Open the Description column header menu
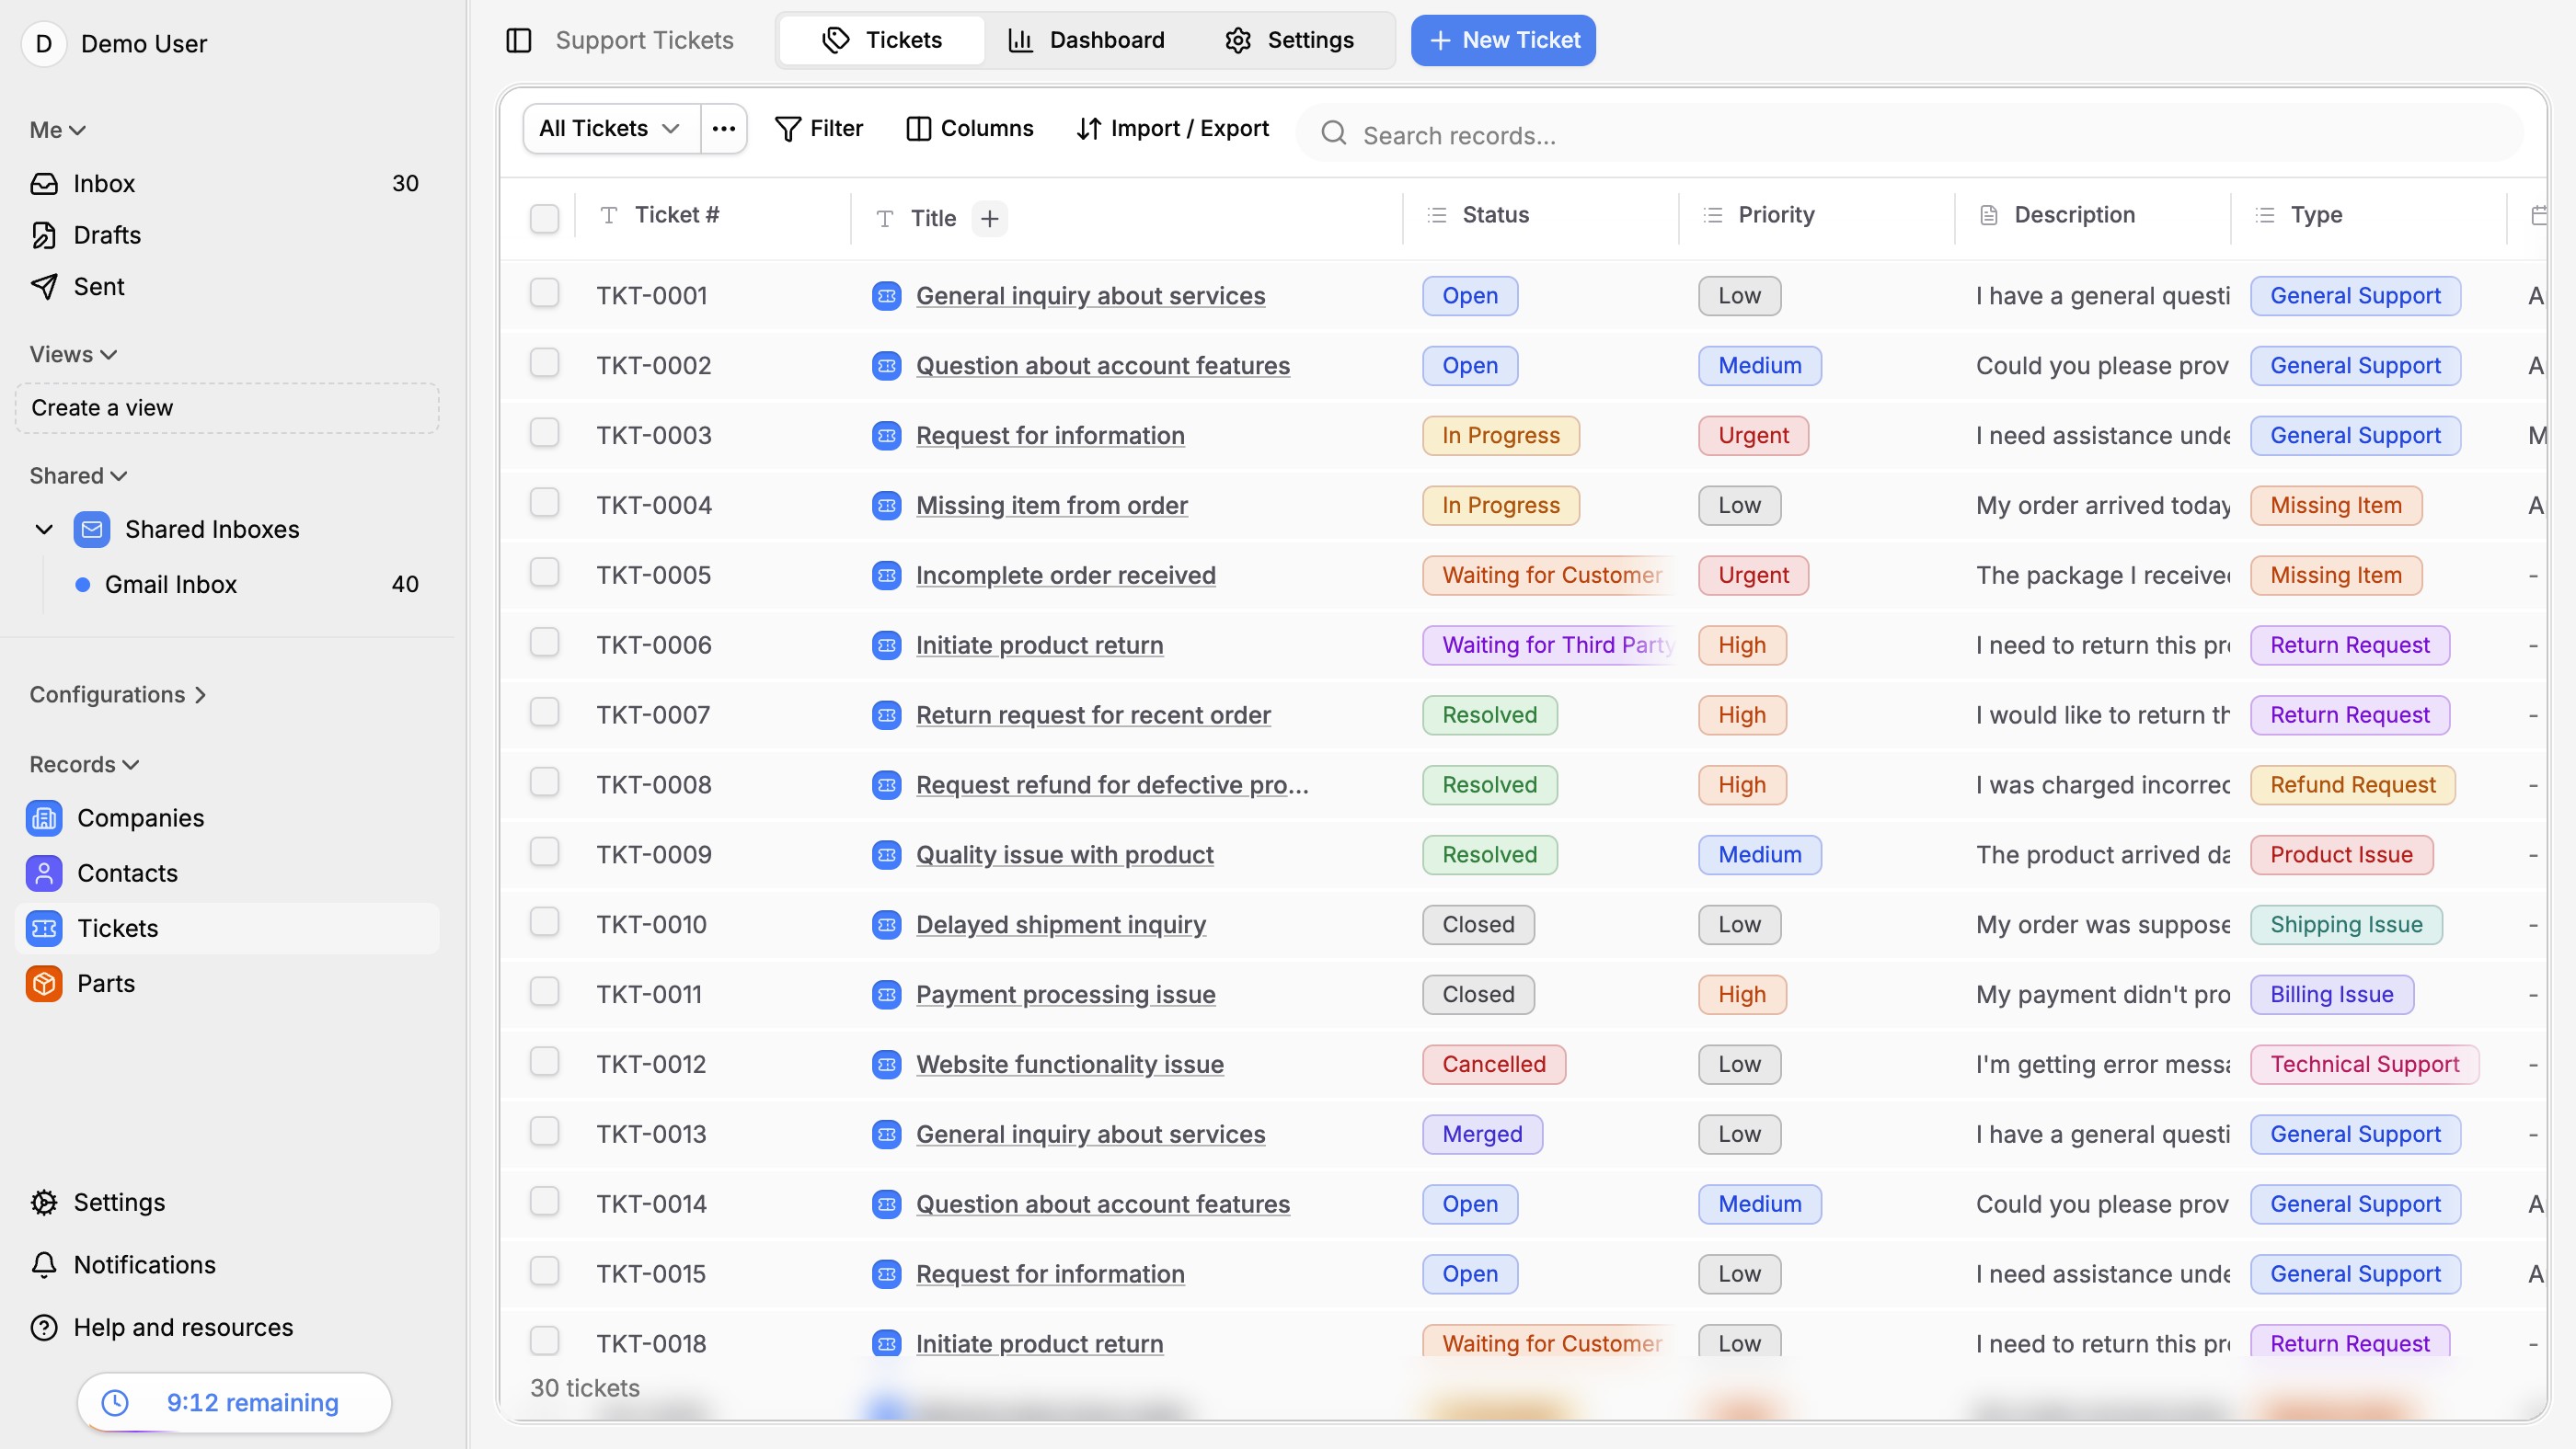This screenshot has height=1449, width=2576. pyautogui.click(x=2092, y=215)
